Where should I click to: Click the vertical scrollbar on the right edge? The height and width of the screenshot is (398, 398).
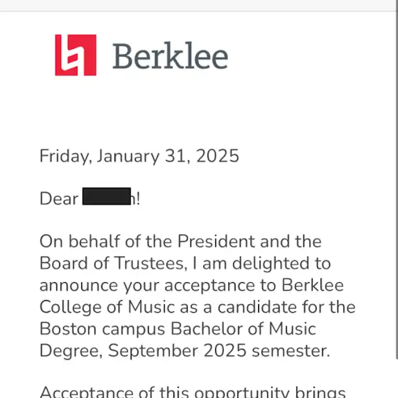coord(397,185)
